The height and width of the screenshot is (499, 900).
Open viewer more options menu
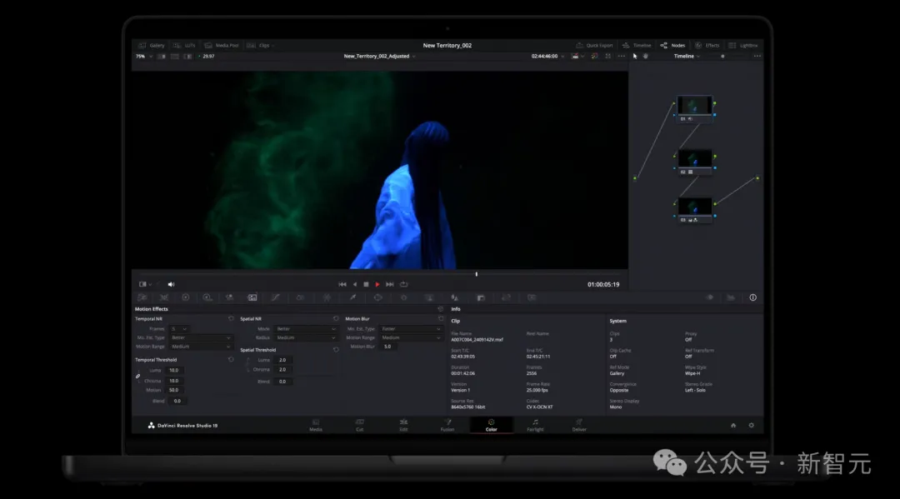621,56
